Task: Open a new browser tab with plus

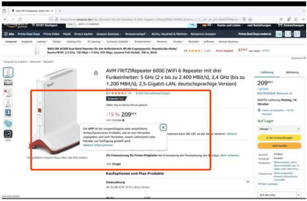Action: click(x=60, y=11)
